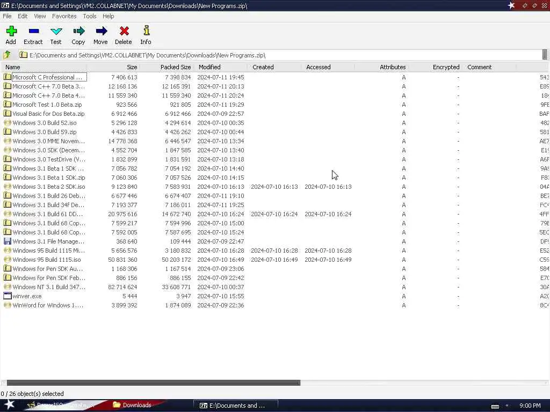Open the Info icon
550x412 pixels.
(146, 31)
